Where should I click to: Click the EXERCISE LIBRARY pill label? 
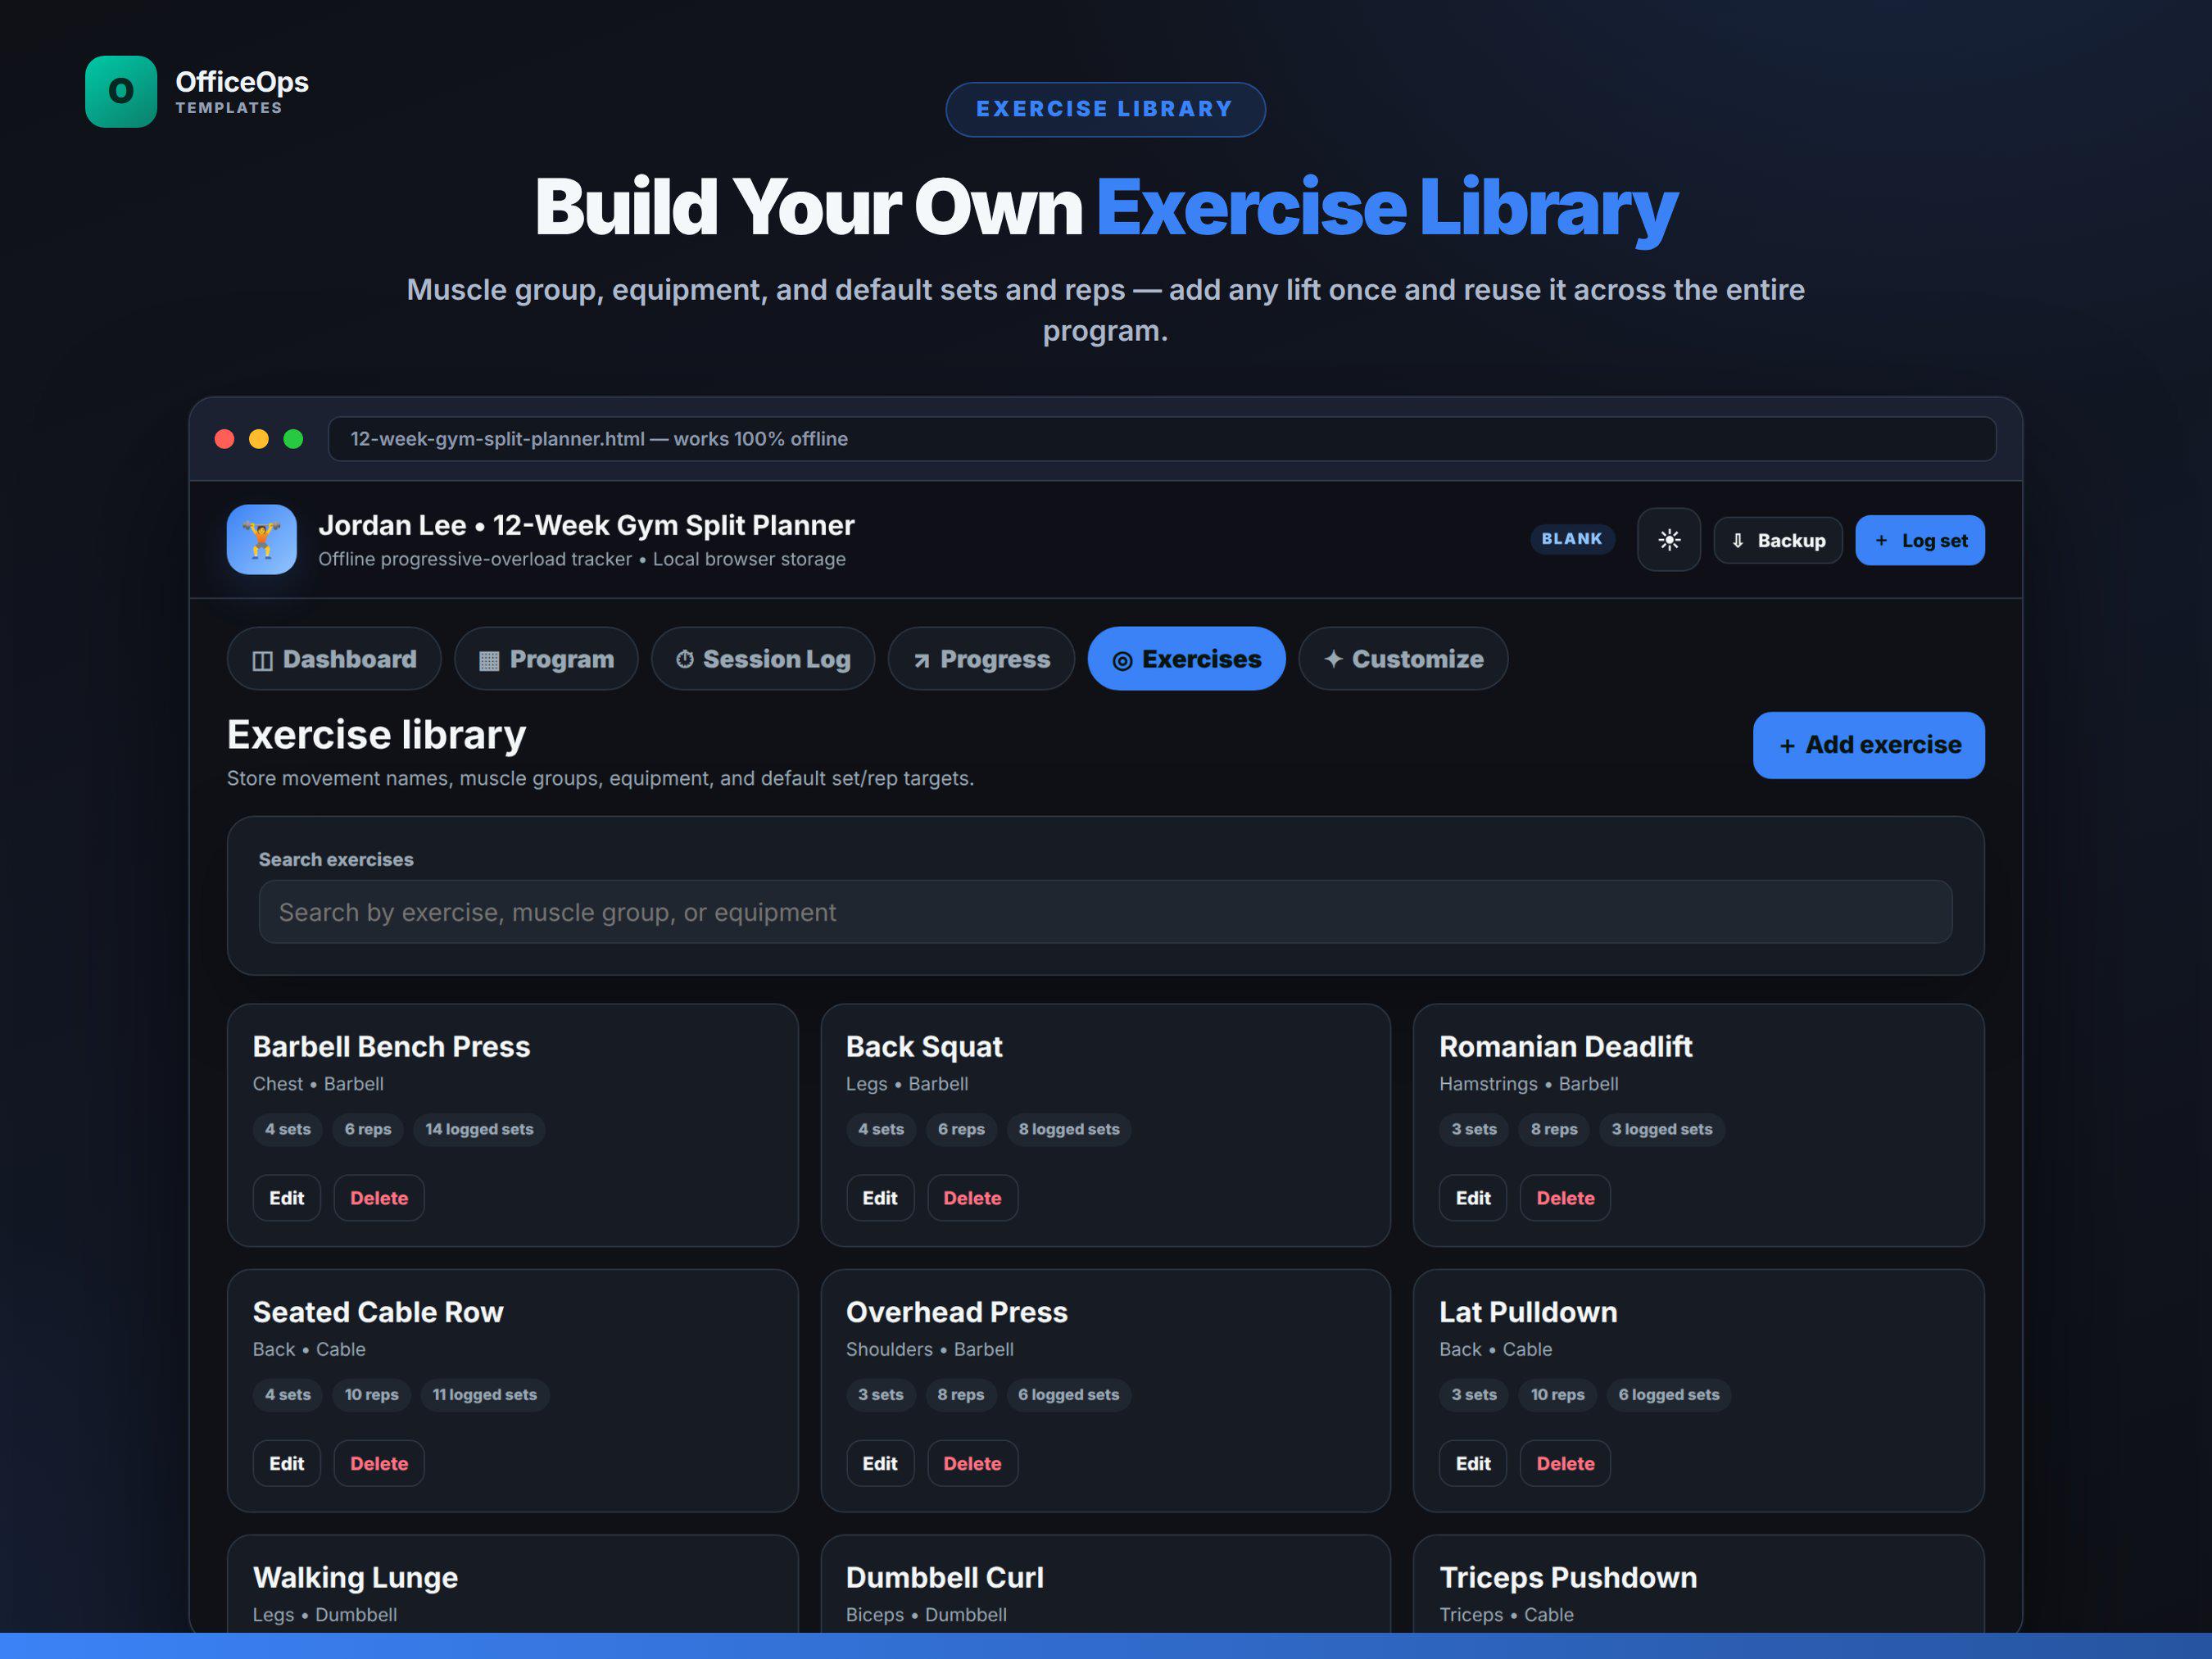1105,109
